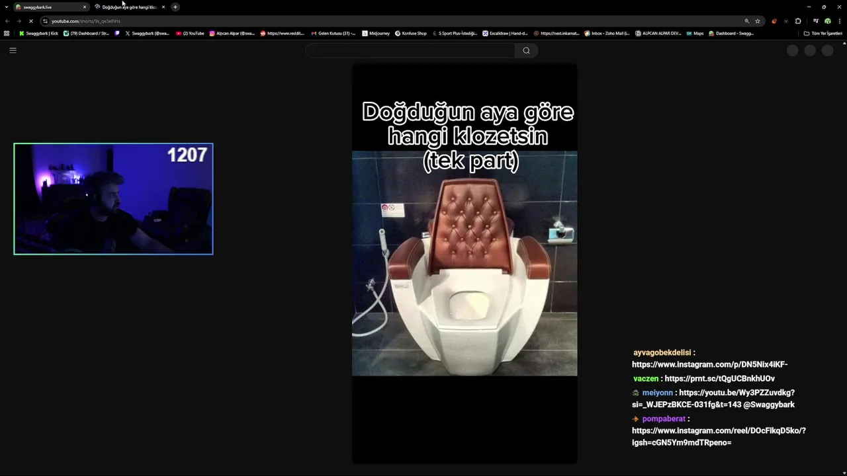
Task: Minimize the browser window
Action: click(809, 7)
